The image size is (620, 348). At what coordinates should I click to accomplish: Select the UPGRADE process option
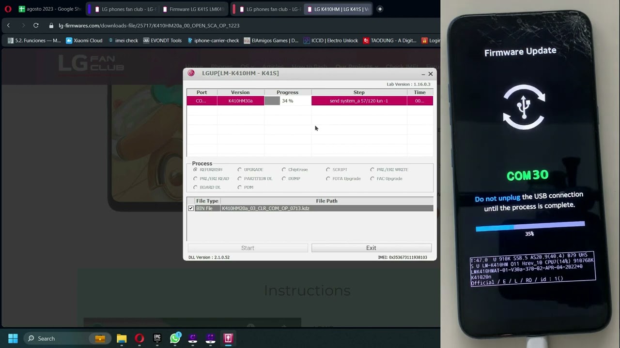[250, 170]
